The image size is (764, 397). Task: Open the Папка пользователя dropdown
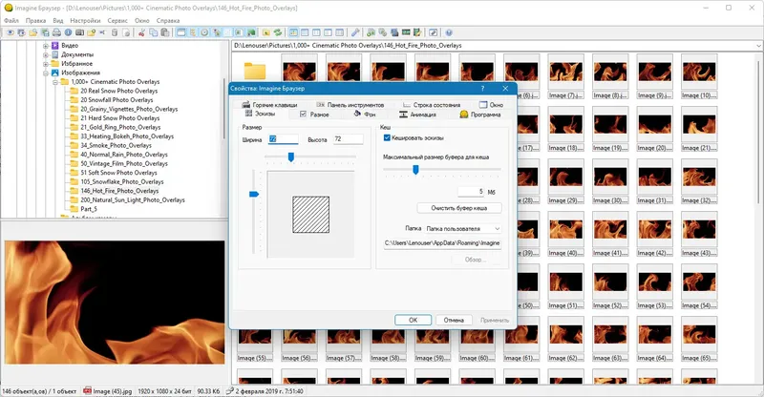coord(462,228)
